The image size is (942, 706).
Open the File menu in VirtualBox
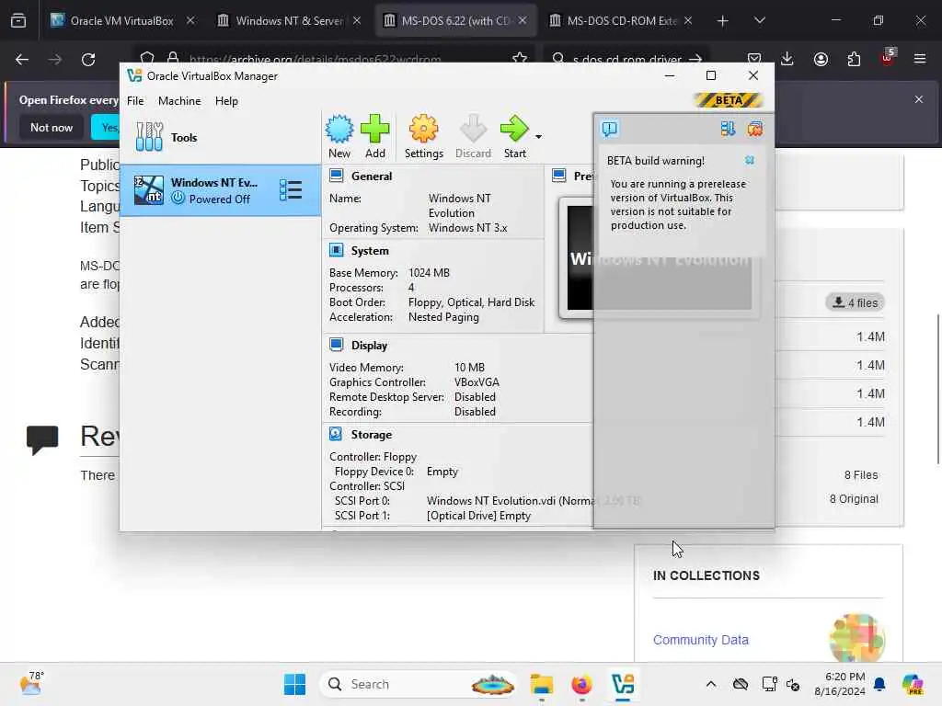coord(135,101)
